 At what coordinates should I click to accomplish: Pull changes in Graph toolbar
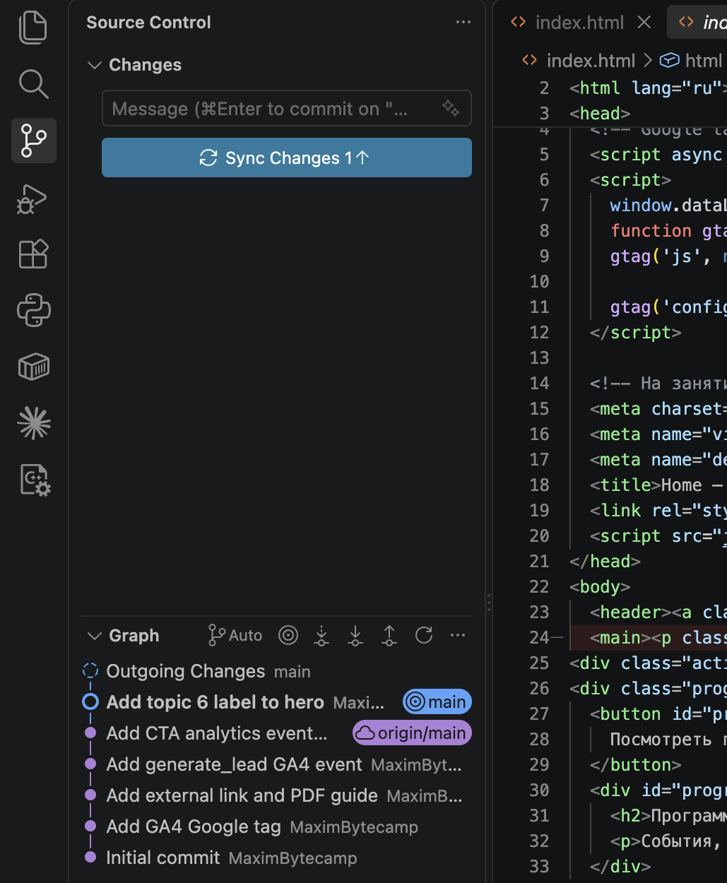355,636
